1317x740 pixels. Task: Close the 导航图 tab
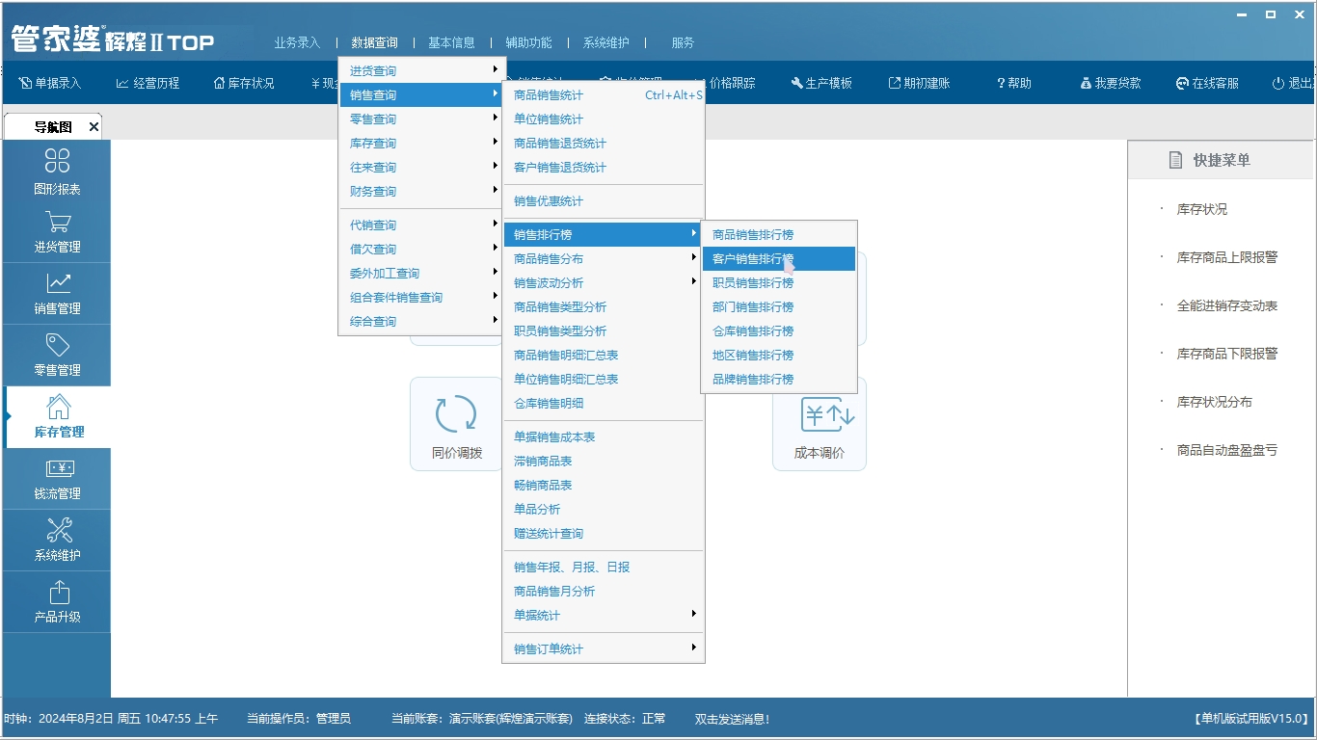[94, 126]
